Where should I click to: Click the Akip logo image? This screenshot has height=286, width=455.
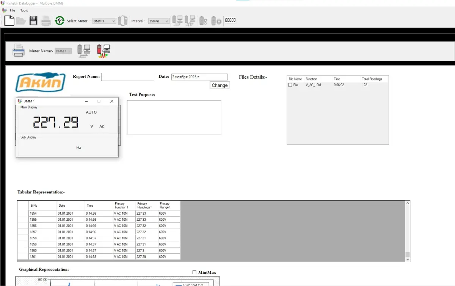[x=41, y=82]
